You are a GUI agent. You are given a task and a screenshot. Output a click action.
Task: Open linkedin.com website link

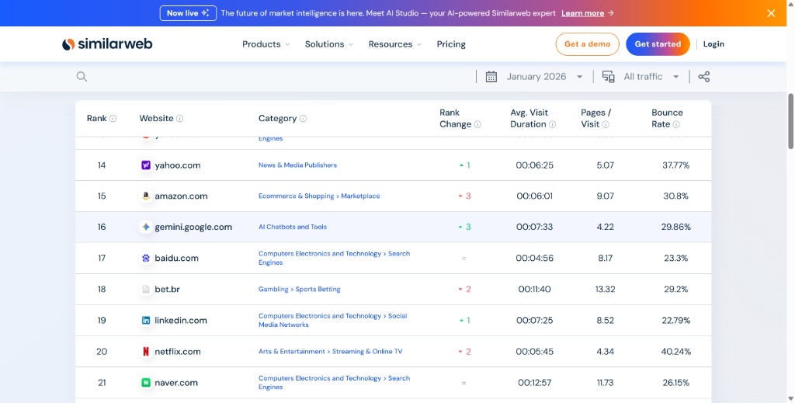pyautogui.click(x=180, y=321)
